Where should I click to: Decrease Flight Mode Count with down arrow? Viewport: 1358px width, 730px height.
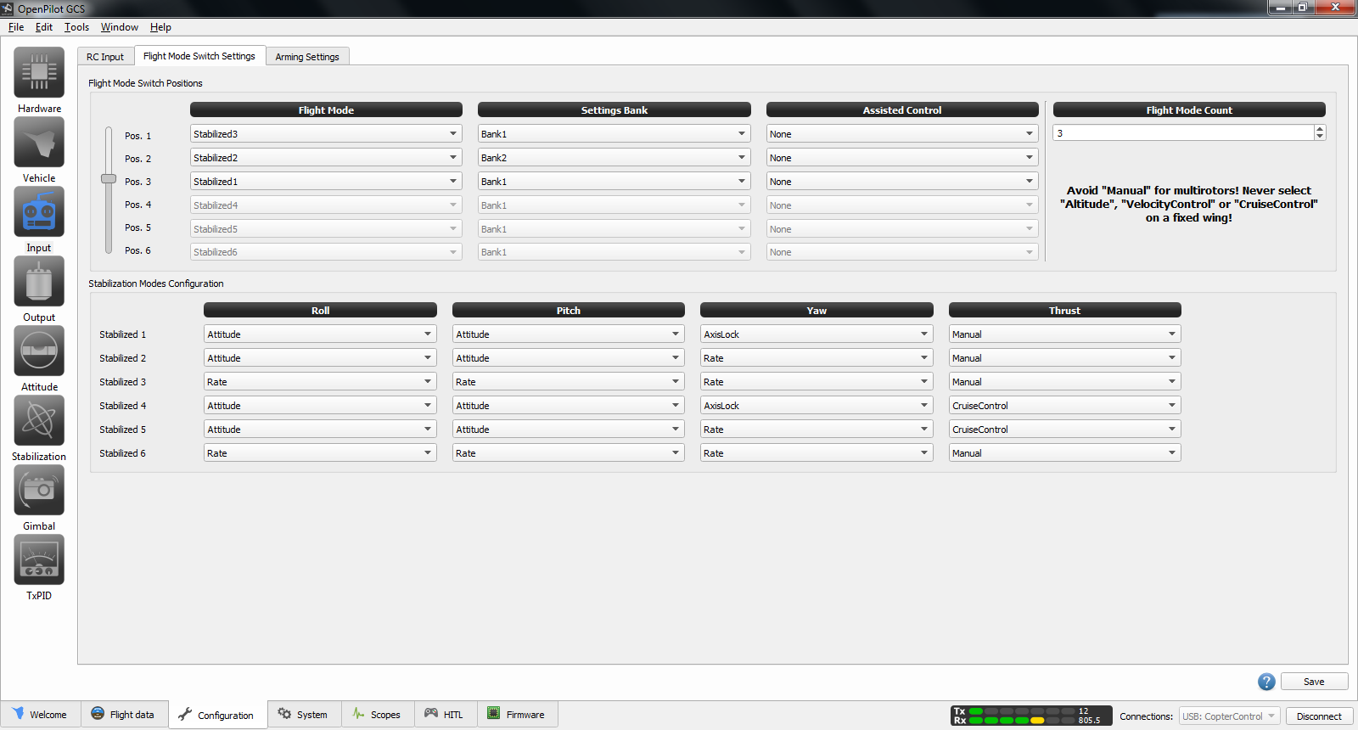[x=1320, y=137]
